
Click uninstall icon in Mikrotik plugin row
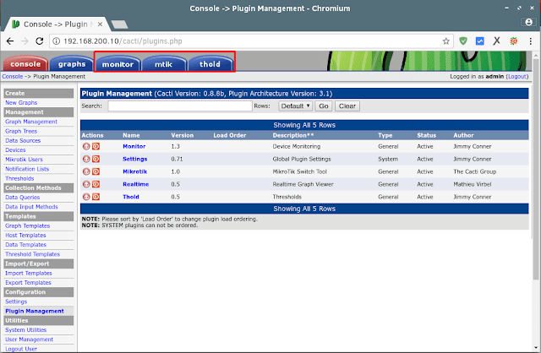coord(86,171)
